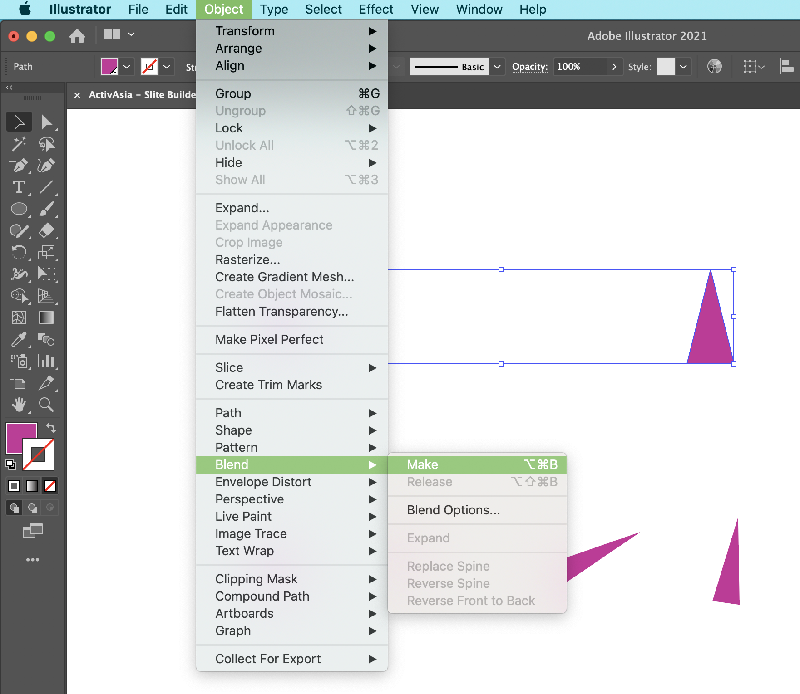Select the Hand tool
Viewport: 800px width, 694px height.
tap(19, 405)
